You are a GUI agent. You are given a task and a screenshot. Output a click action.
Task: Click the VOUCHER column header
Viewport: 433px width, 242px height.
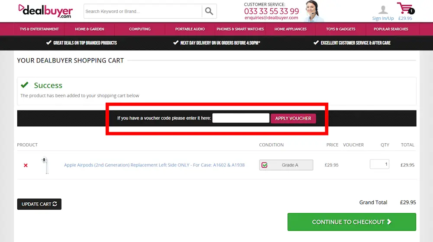click(x=353, y=145)
